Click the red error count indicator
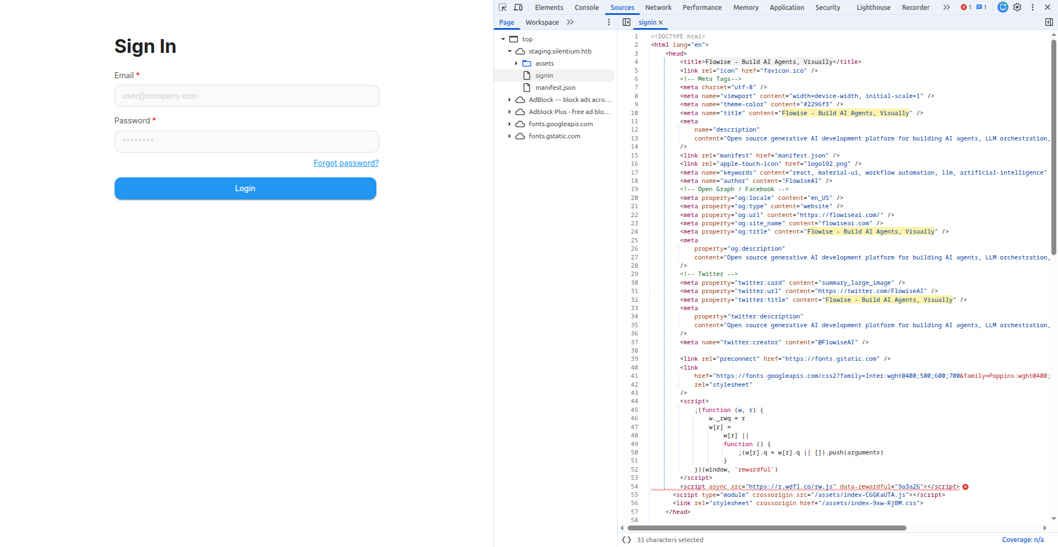1058x547 pixels. [x=966, y=7]
